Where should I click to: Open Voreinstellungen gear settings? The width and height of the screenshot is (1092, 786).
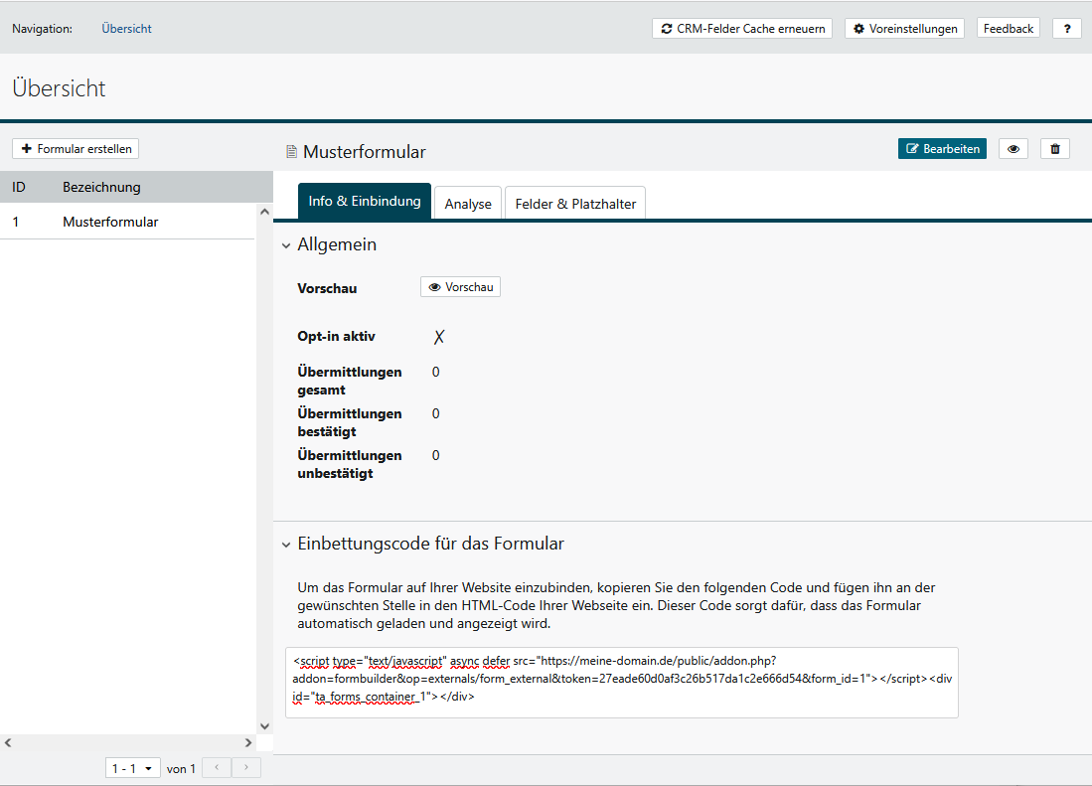tap(904, 29)
